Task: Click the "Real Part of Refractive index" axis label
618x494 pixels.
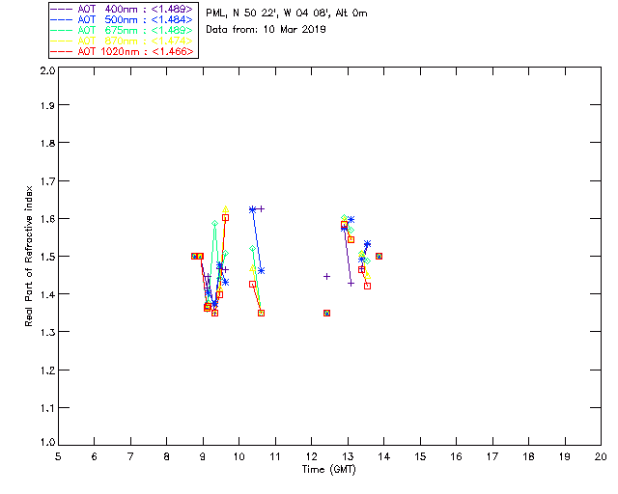Action: click(x=28, y=257)
